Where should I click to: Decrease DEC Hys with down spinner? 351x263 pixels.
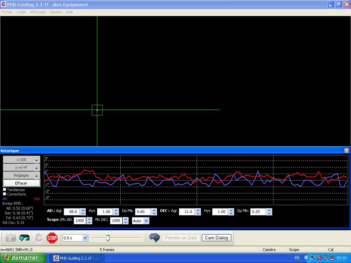[x=231, y=213]
